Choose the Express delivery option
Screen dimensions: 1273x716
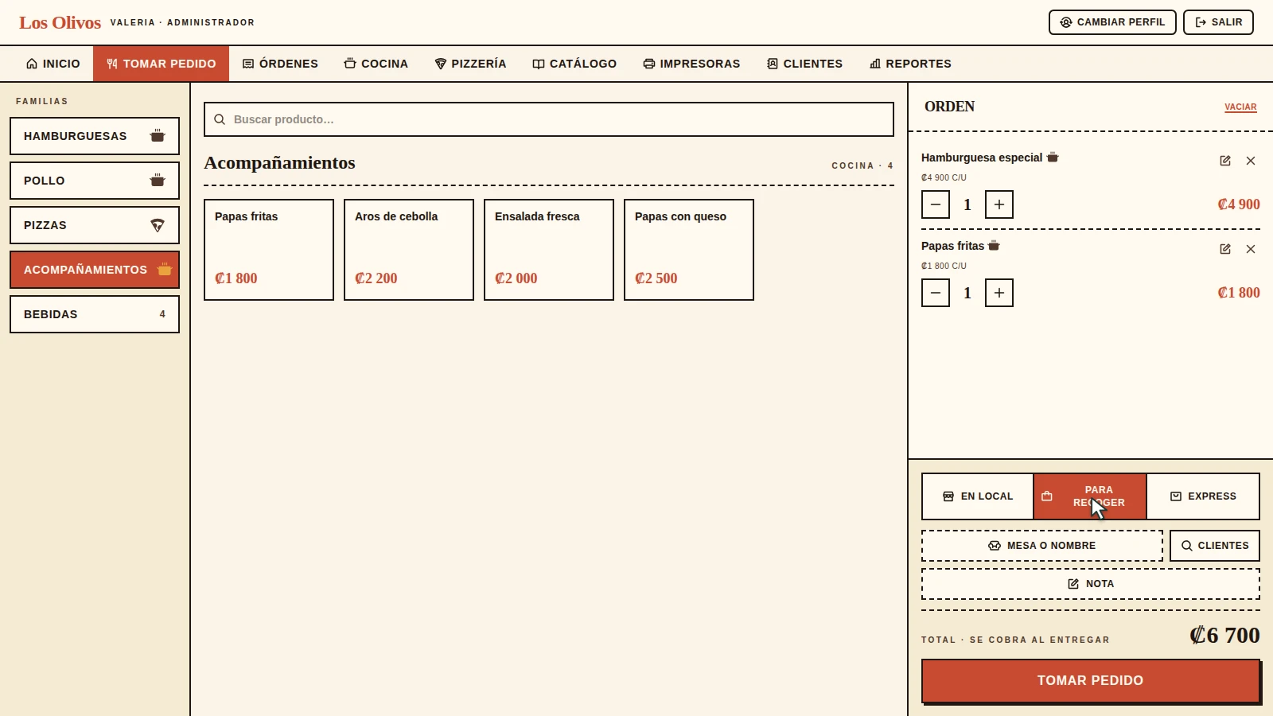coord(1203,496)
